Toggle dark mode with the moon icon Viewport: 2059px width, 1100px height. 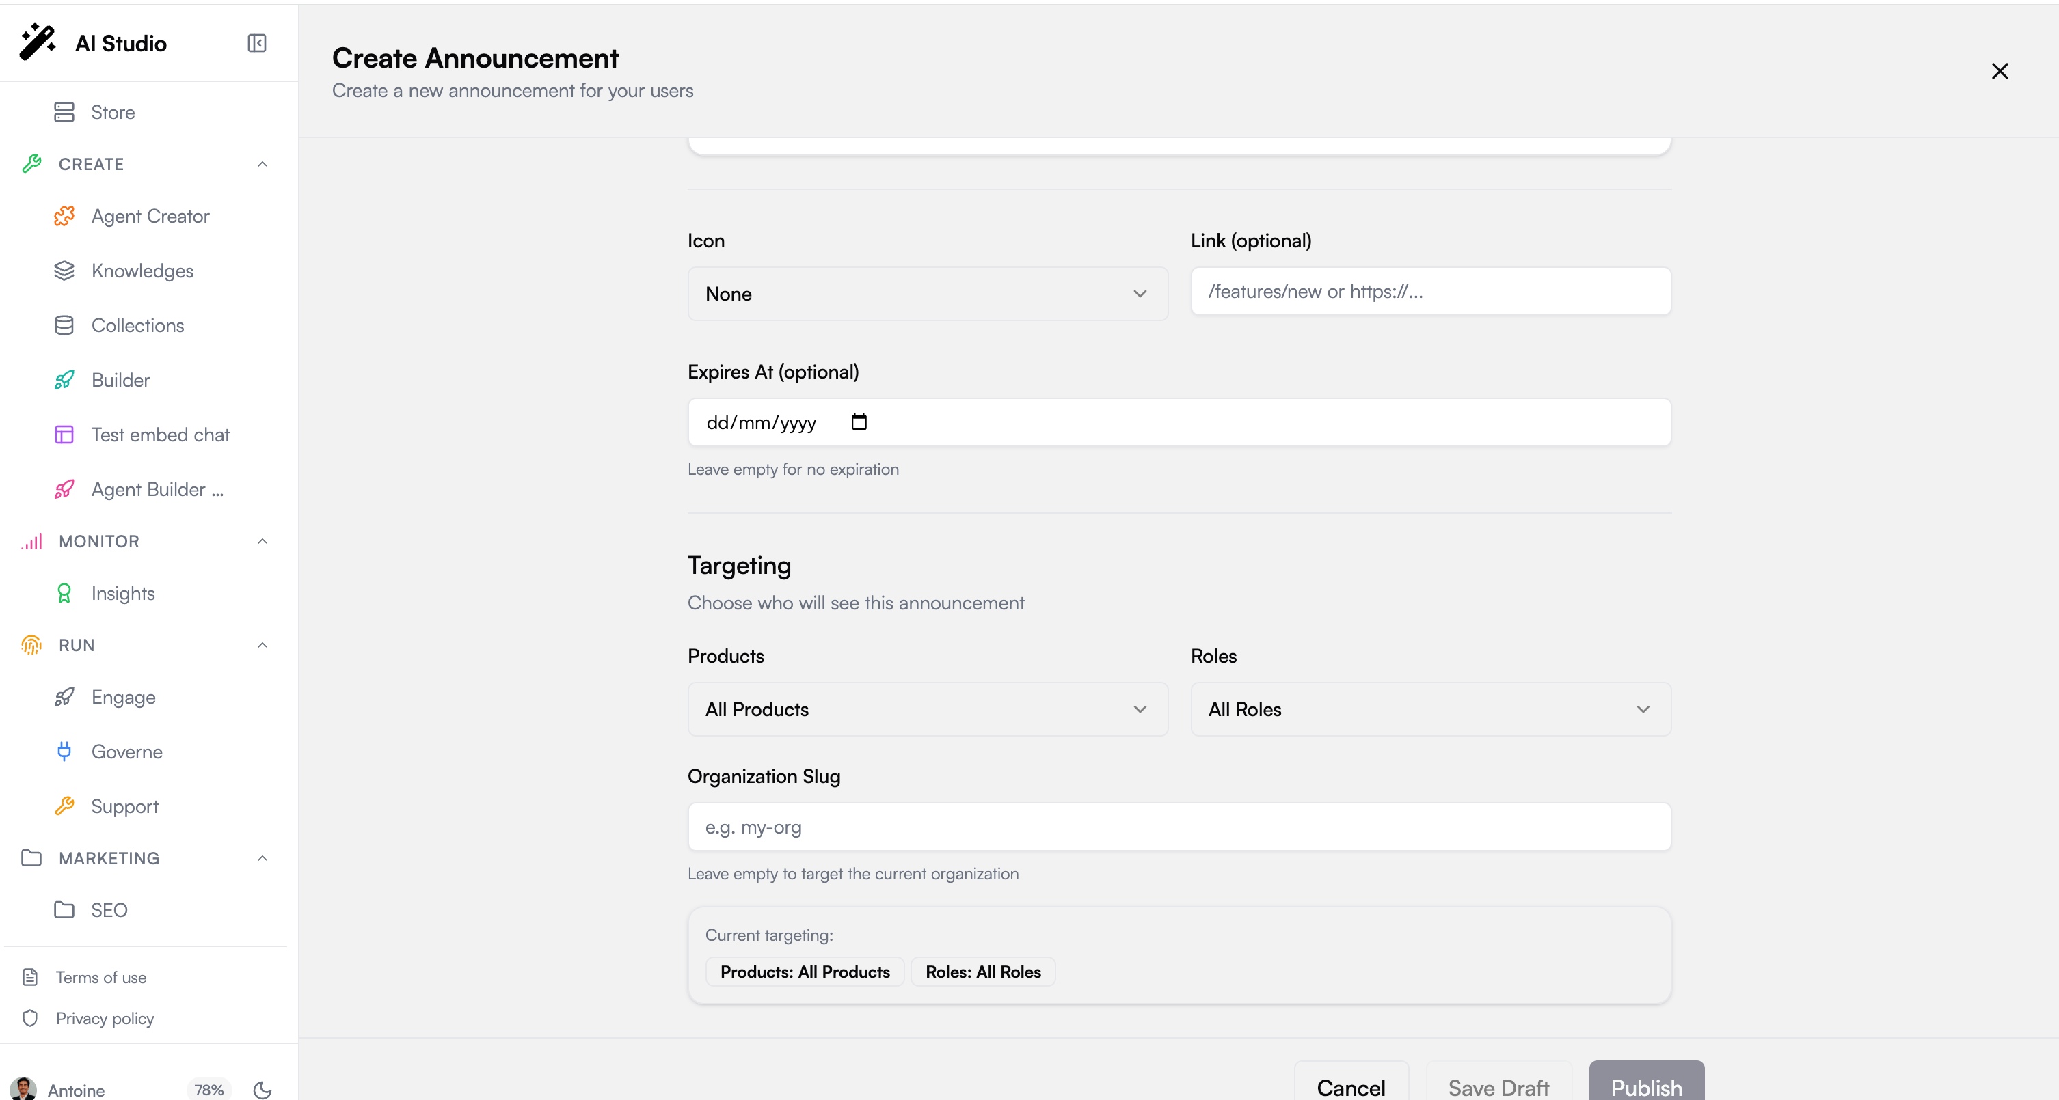(x=263, y=1090)
